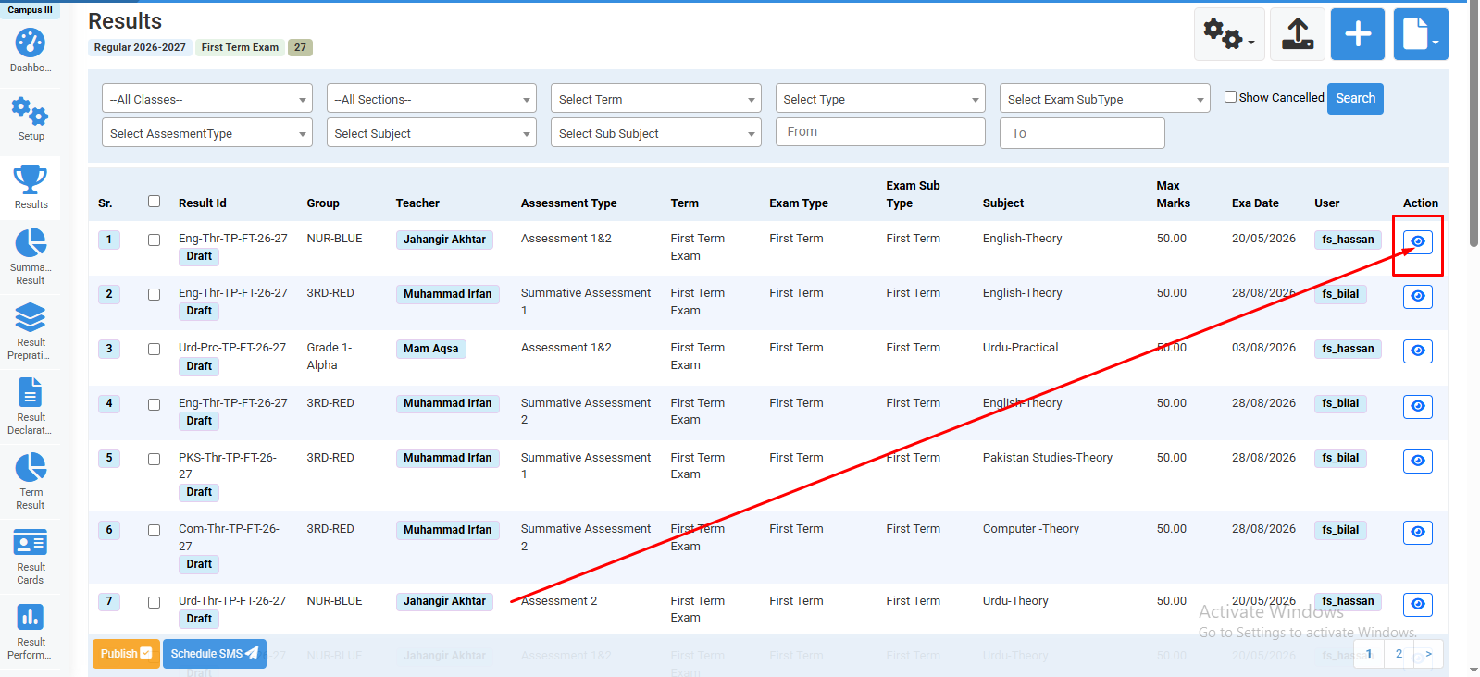Open Results trophy icon in sidebar
Image resolution: width=1480 pixels, height=677 pixels.
pyautogui.click(x=30, y=179)
